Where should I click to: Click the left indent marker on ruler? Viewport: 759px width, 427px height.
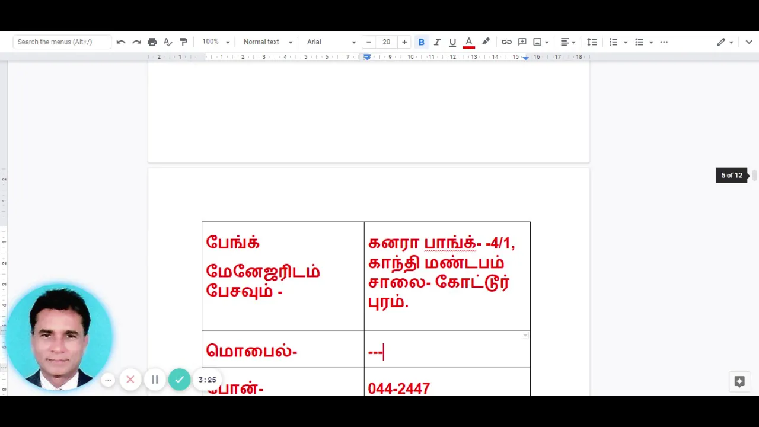pos(366,57)
